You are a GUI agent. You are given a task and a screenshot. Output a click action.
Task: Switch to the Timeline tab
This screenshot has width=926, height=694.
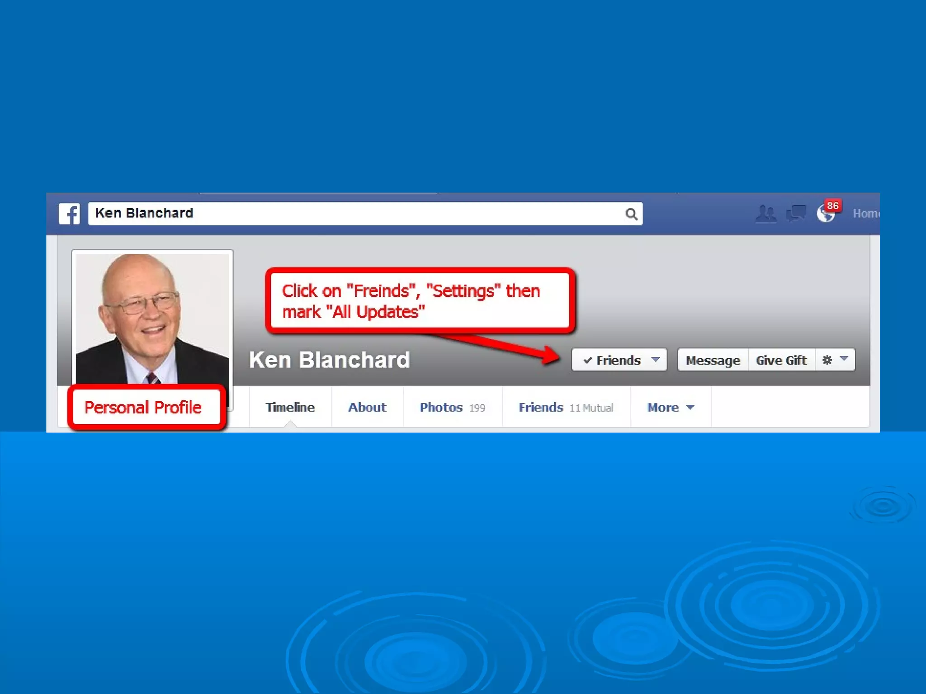click(290, 407)
